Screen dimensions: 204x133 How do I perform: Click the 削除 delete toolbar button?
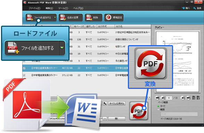(93, 17)
